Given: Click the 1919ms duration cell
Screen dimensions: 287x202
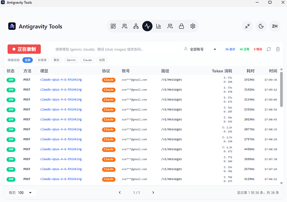Looking at the screenshot, I should pyautogui.click(x=249, y=80).
